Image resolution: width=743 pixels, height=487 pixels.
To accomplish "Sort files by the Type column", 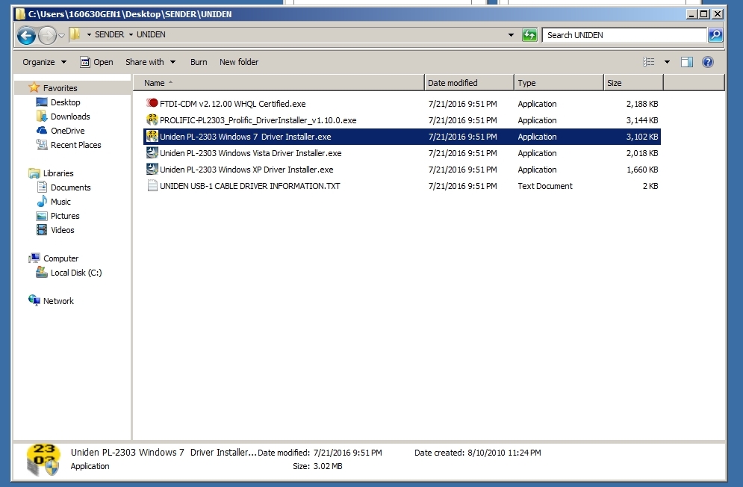I will 559,83.
